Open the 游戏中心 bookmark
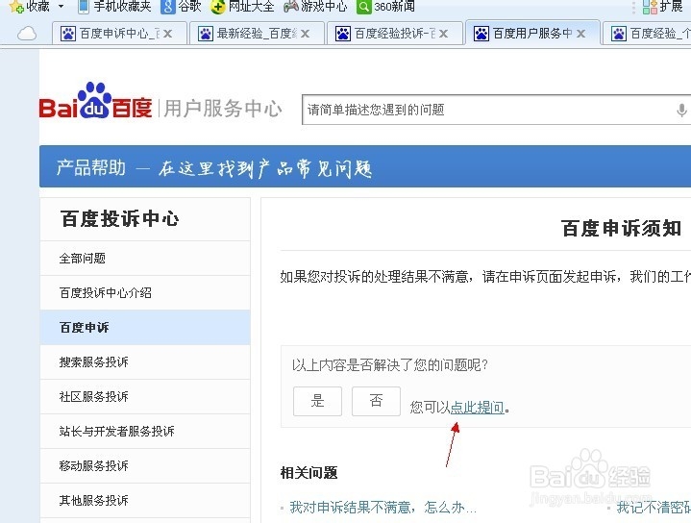Viewport: 691px width, 523px height. [315, 6]
